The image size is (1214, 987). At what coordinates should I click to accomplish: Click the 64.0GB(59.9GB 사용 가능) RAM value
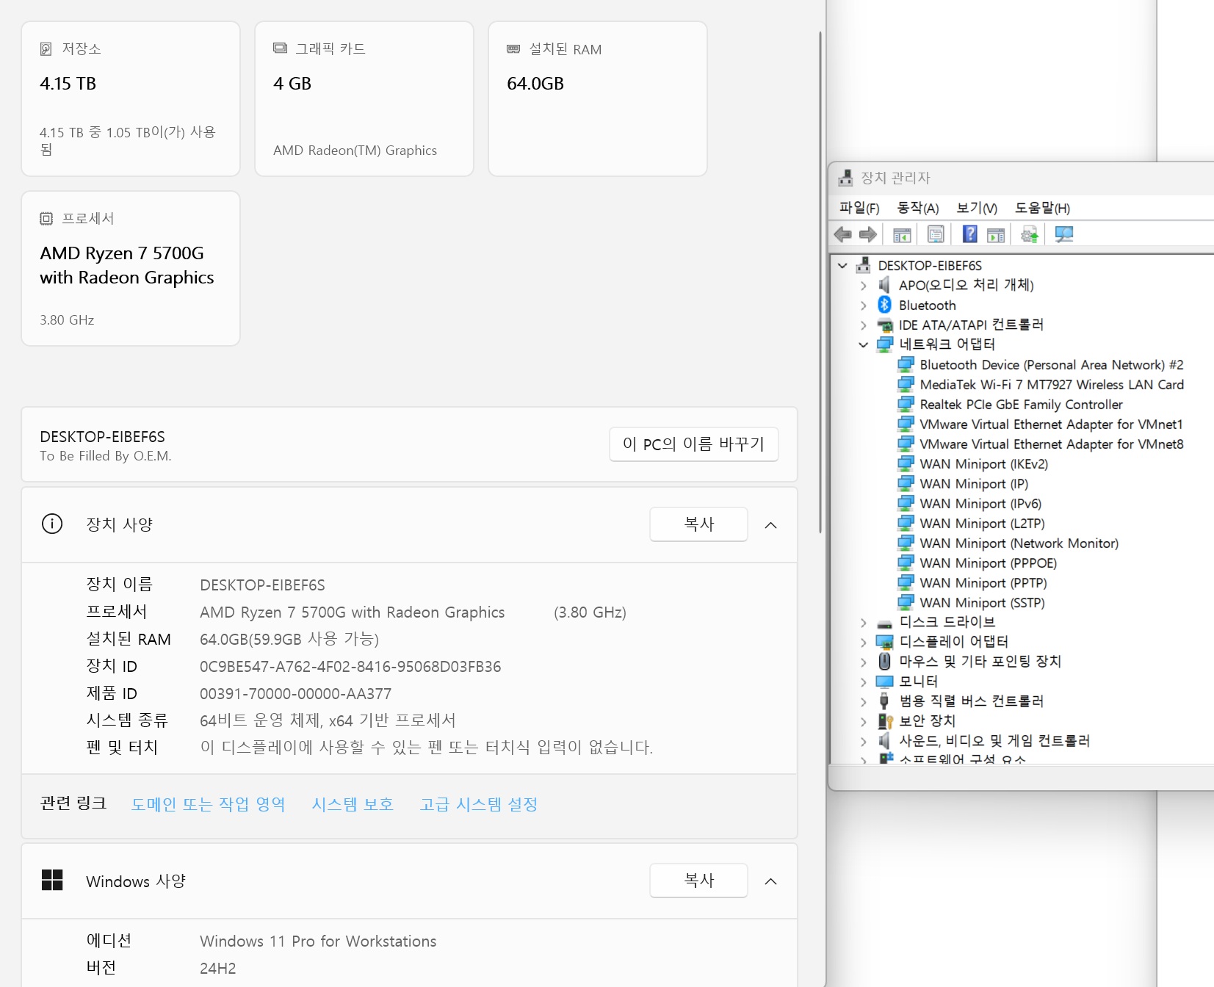pos(289,640)
